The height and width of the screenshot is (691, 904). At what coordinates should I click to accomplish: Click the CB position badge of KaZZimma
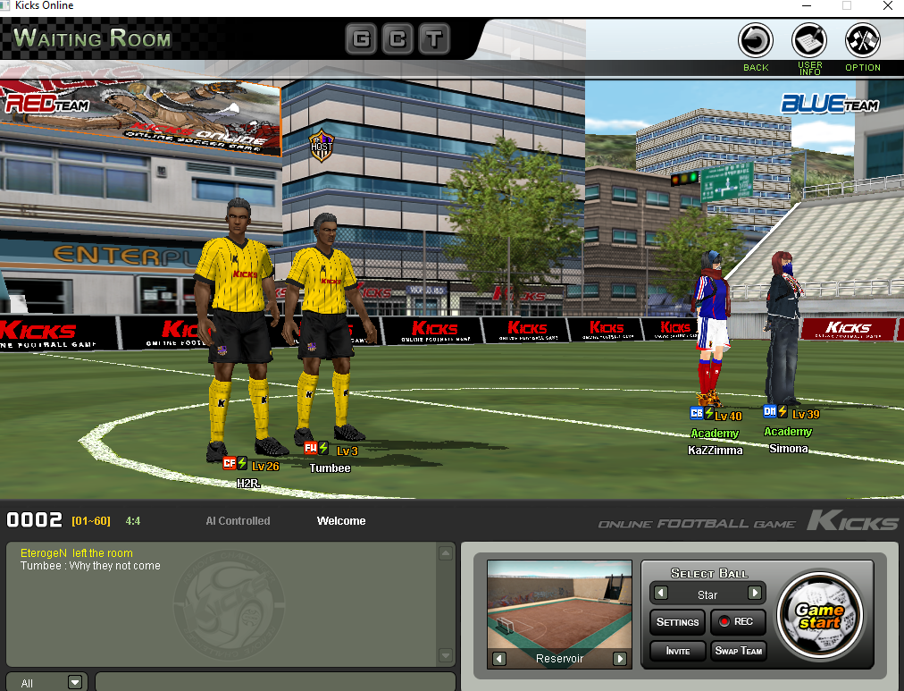(697, 413)
